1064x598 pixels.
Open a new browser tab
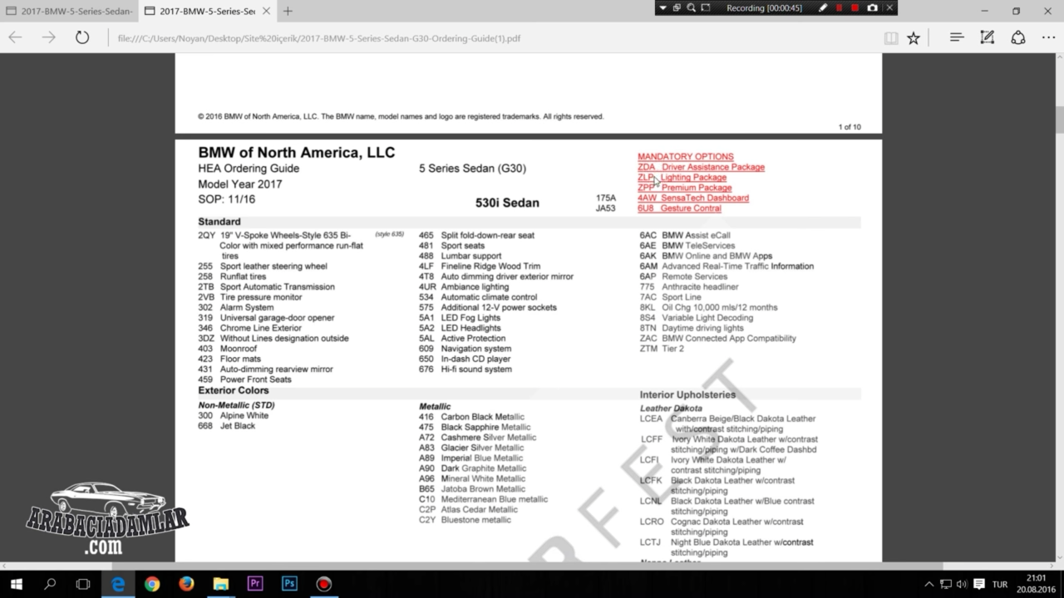pos(288,11)
